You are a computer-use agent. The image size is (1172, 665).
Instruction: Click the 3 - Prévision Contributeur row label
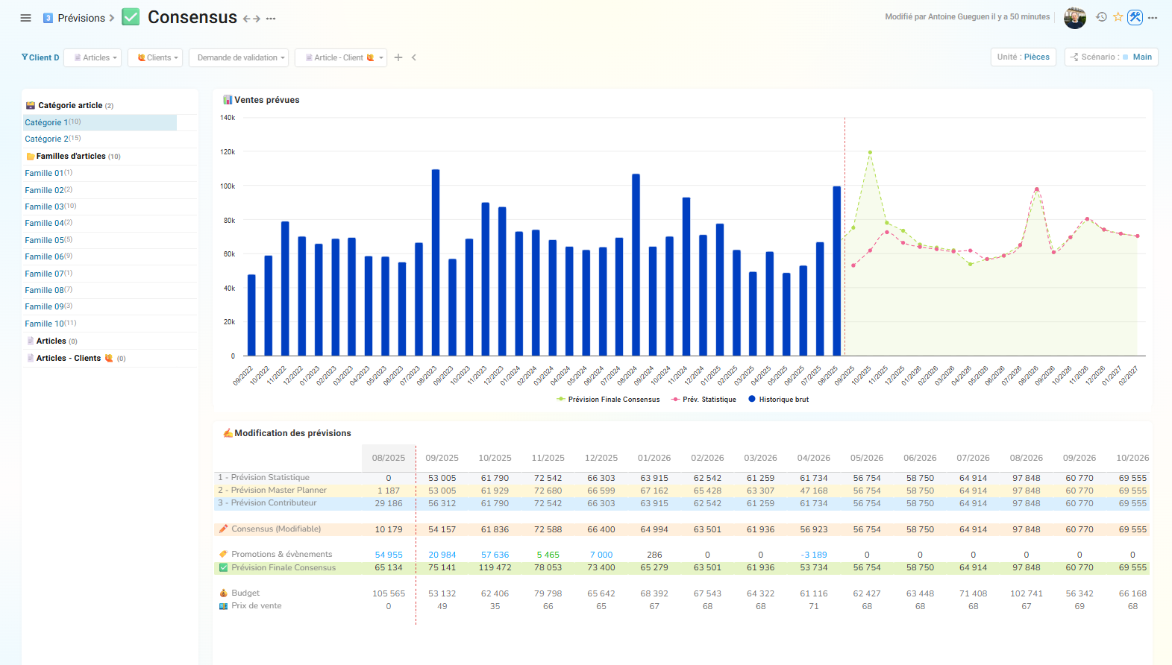[x=267, y=502]
